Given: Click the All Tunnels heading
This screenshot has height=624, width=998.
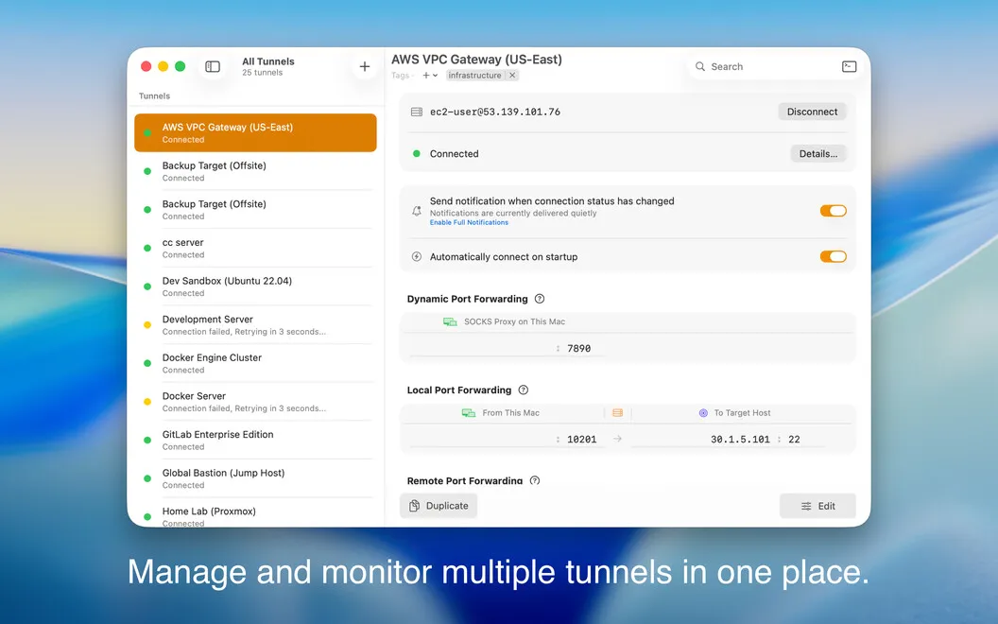Looking at the screenshot, I should 268,61.
